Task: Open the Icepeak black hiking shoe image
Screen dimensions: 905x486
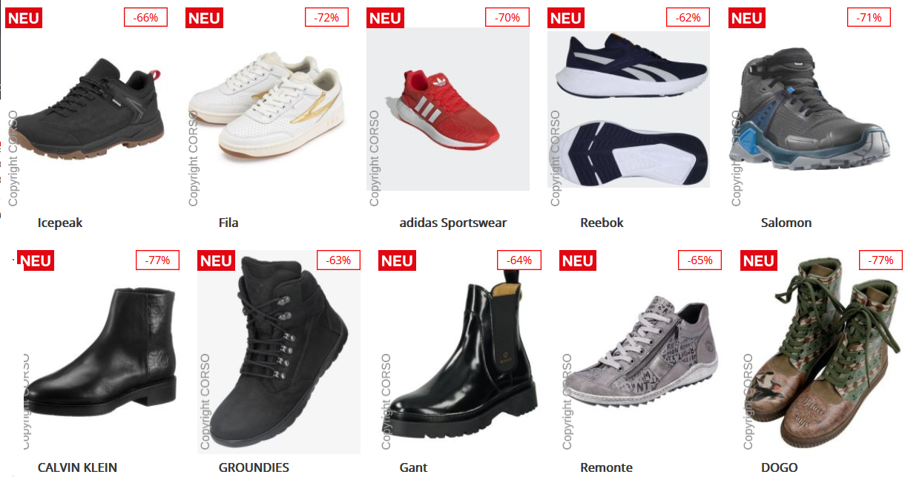Action: [88, 110]
